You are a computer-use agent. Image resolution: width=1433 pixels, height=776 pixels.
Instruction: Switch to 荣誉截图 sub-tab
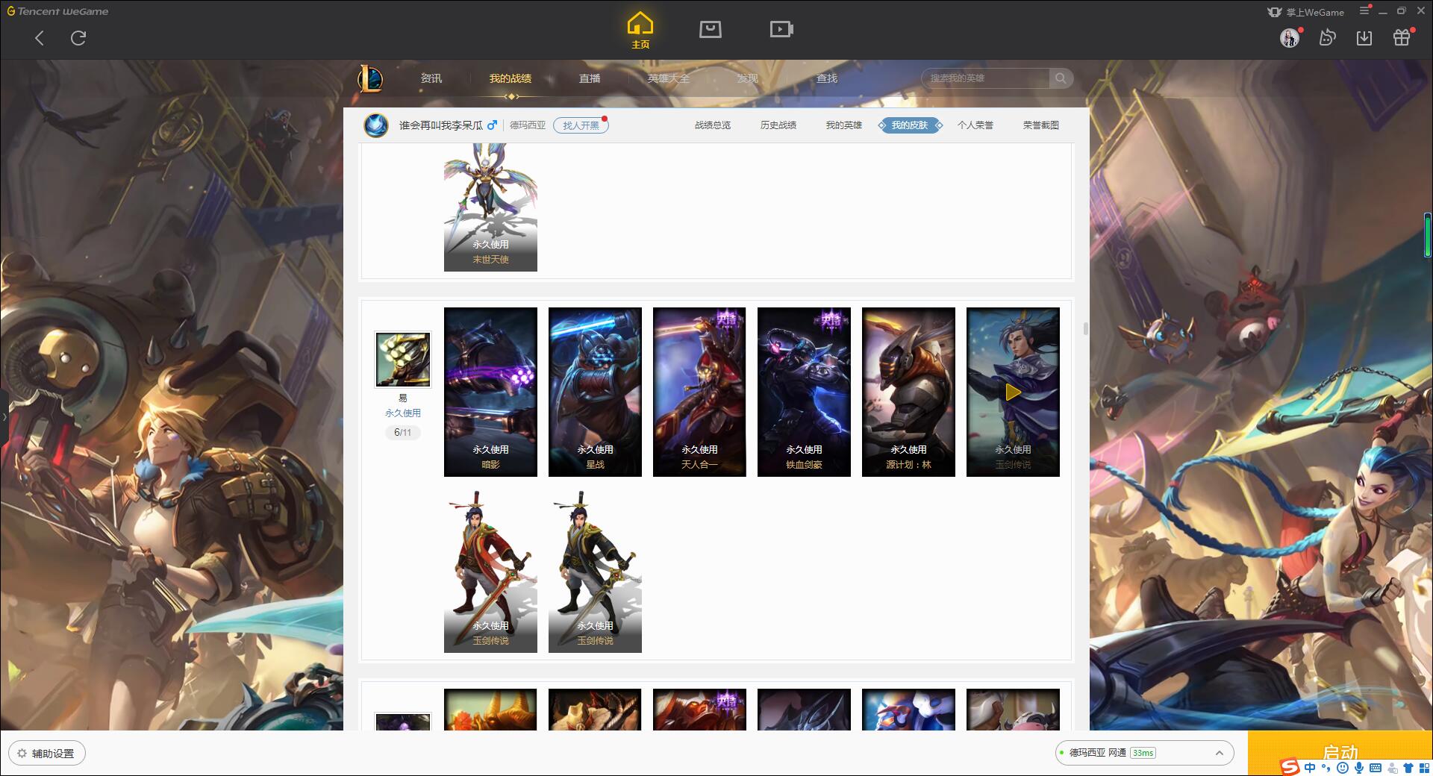[x=1041, y=125]
